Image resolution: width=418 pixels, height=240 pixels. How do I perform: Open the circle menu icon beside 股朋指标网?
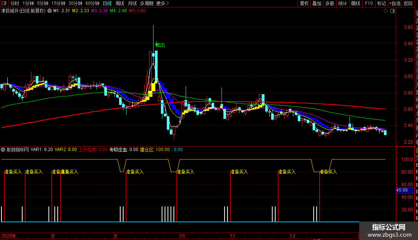point(3,150)
